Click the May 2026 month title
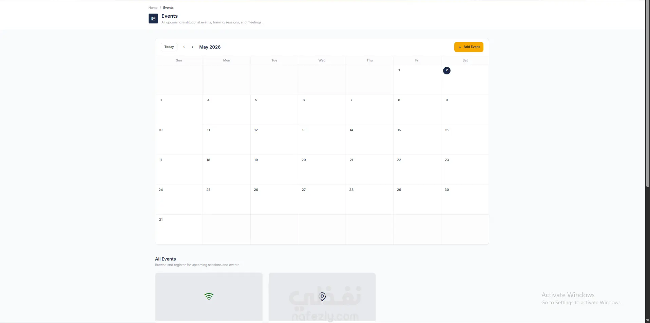 point(210,47)
